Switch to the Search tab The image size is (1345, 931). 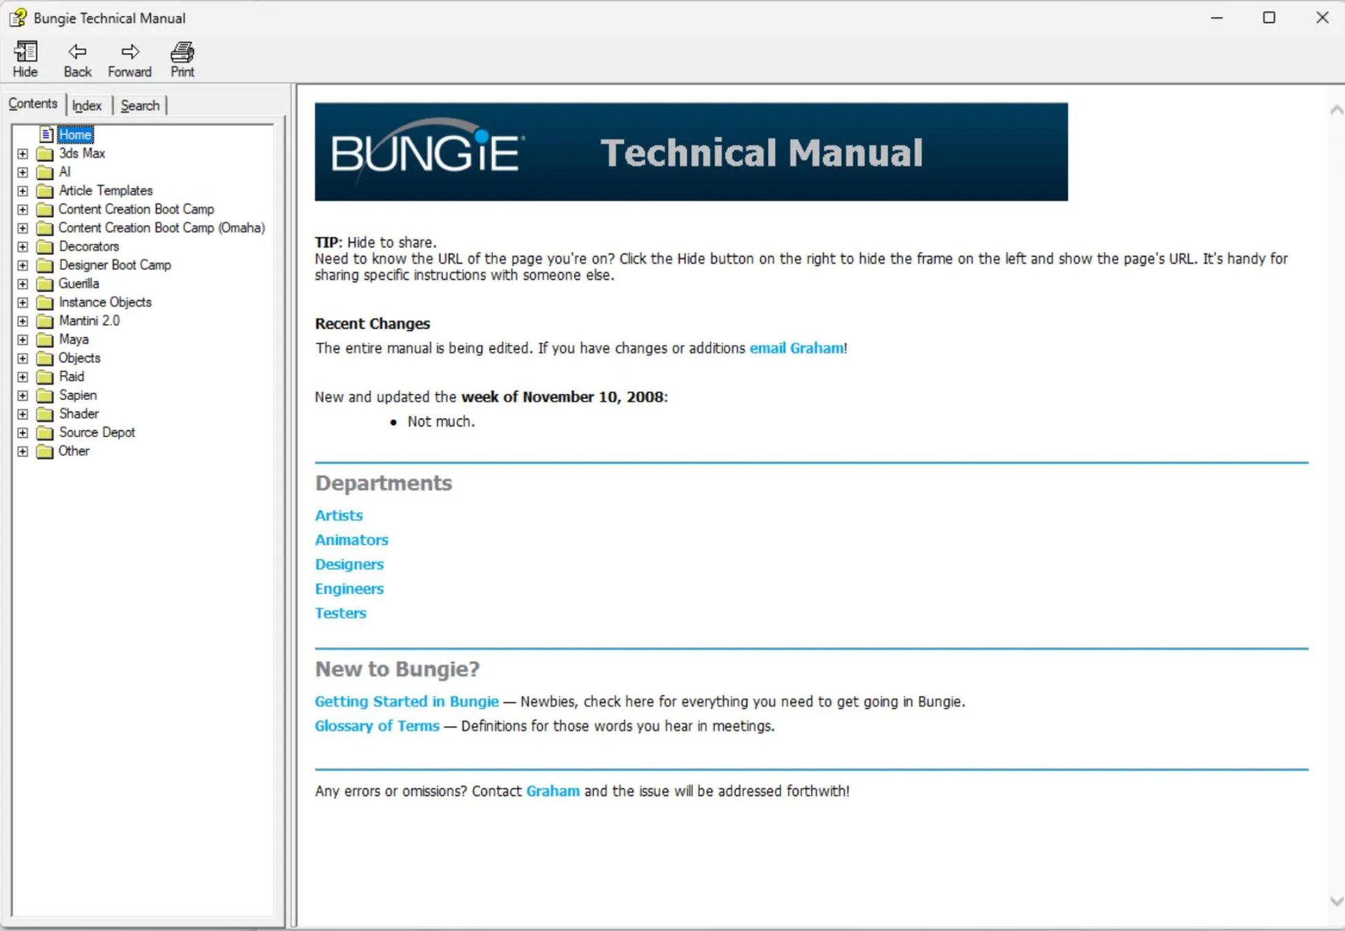coord(140,106)
